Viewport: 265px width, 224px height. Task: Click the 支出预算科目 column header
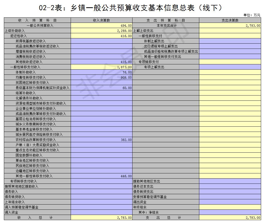(x=166, y=20)
